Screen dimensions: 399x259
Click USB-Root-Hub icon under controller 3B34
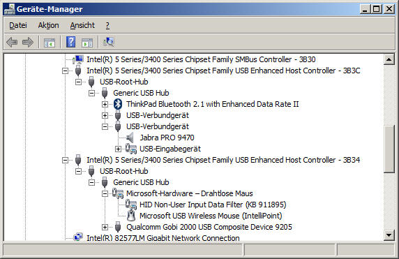pyautogui.click(x=91, y=171)
